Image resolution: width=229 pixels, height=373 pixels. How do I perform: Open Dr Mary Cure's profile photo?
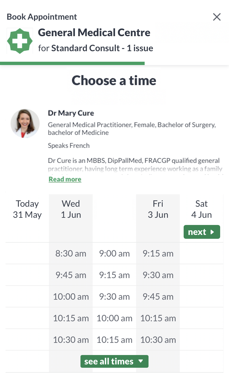[25, 123]
